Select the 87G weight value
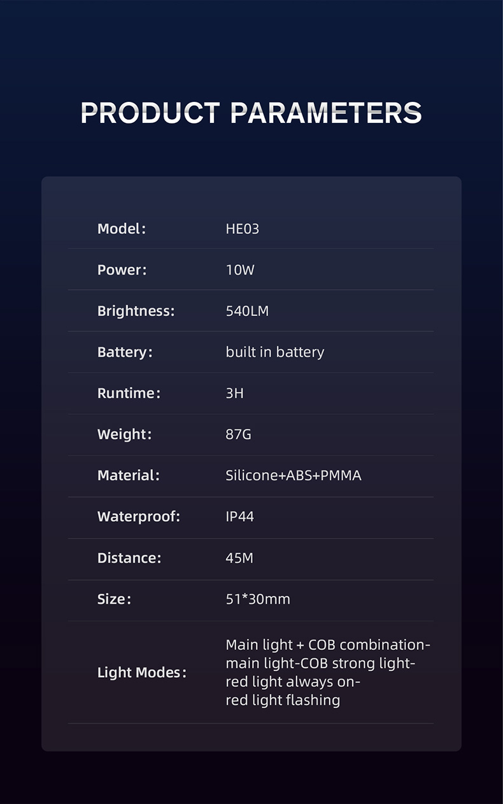This screenshot has width=503, height=804. (239, 434)
